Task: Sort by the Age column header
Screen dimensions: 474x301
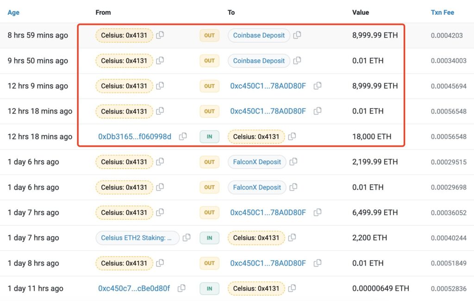Action: coord(13,12)
